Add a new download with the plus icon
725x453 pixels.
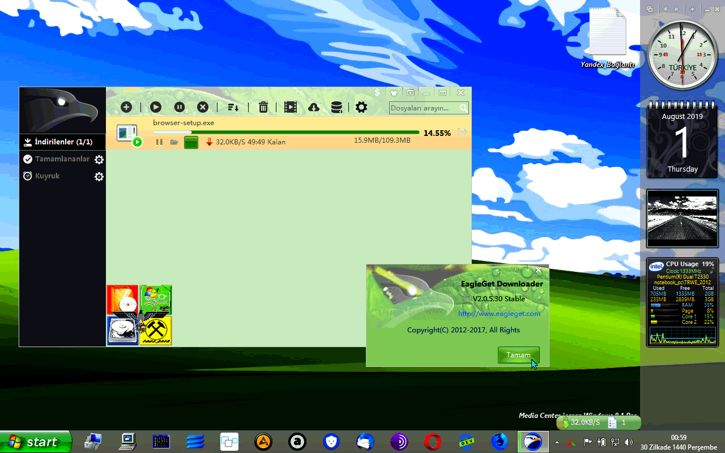126,107
